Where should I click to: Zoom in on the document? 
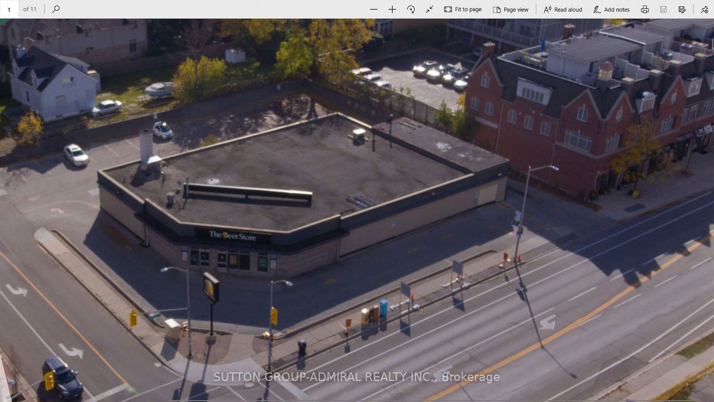pos(391,9)
